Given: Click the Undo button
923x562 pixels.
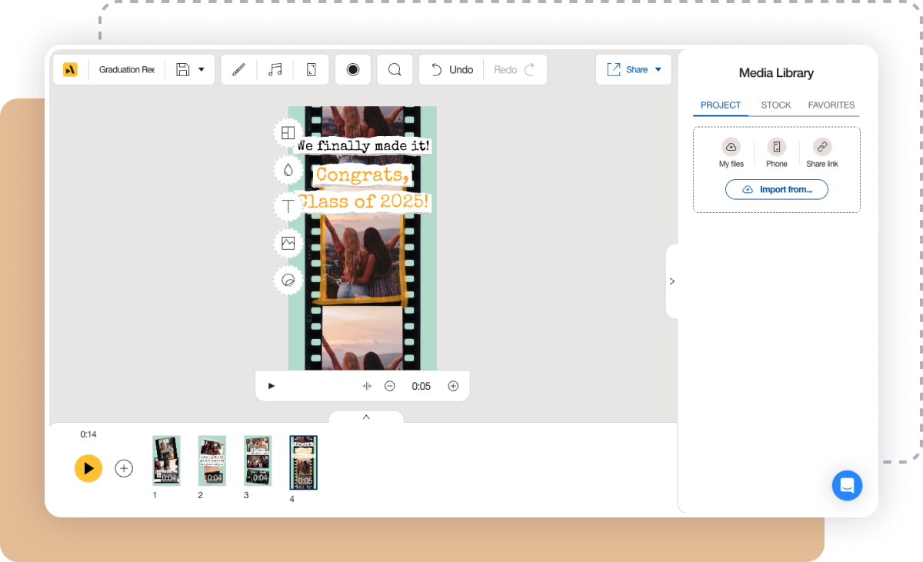Looking at the screenshot, I should [451, 69].
